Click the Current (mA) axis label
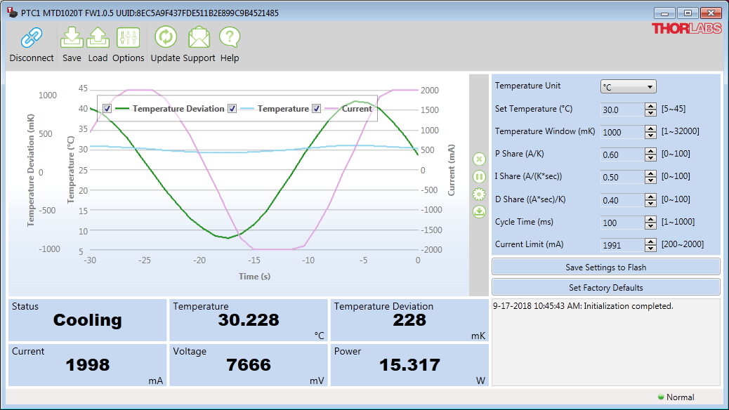 point(451,170)
